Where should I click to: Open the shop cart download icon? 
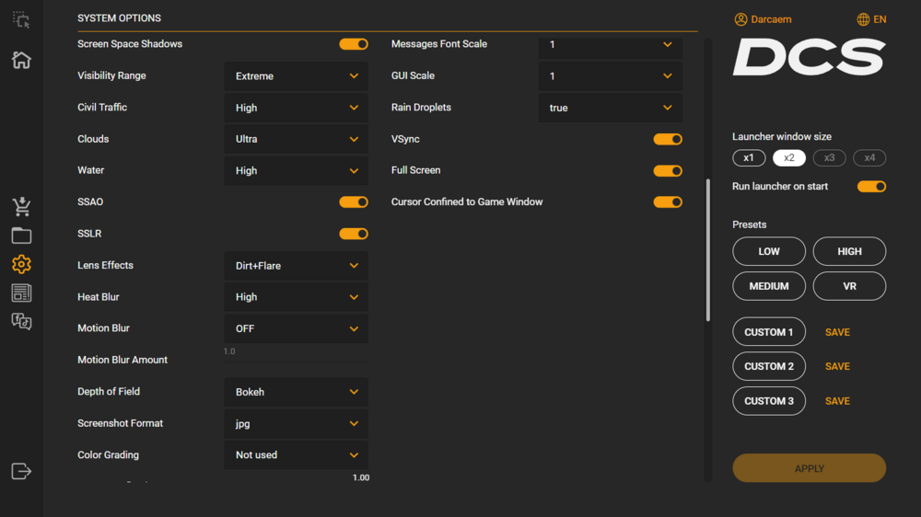(x=21, y=206)
